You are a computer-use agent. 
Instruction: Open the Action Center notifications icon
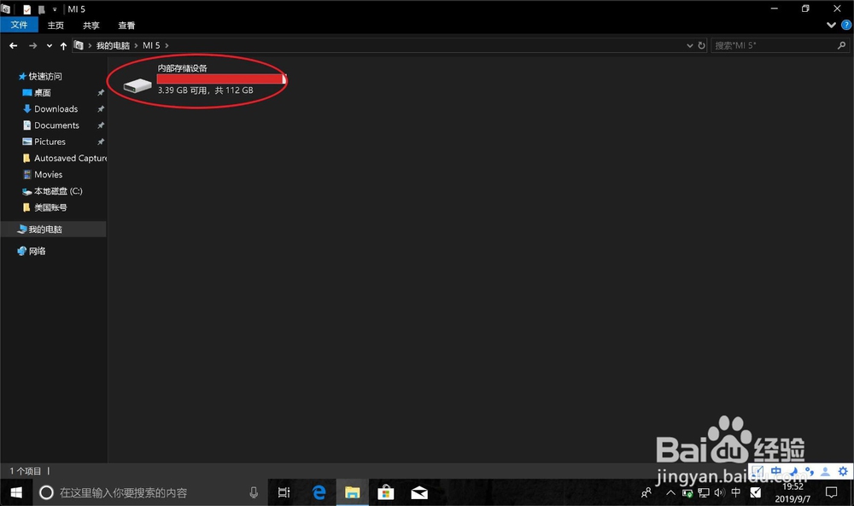[x=831, y=493]
